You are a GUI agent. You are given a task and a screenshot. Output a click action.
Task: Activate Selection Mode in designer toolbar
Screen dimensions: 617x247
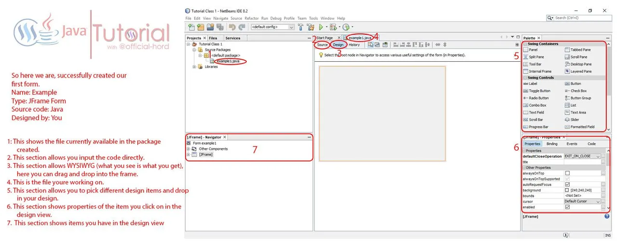[371, 44]
